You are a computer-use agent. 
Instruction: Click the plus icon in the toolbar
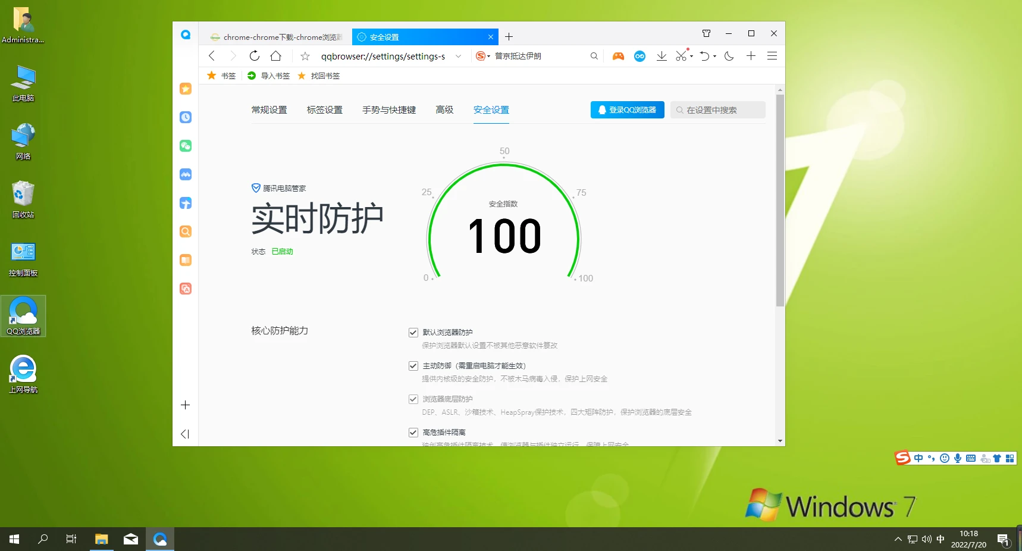click(x=751, y=56)
